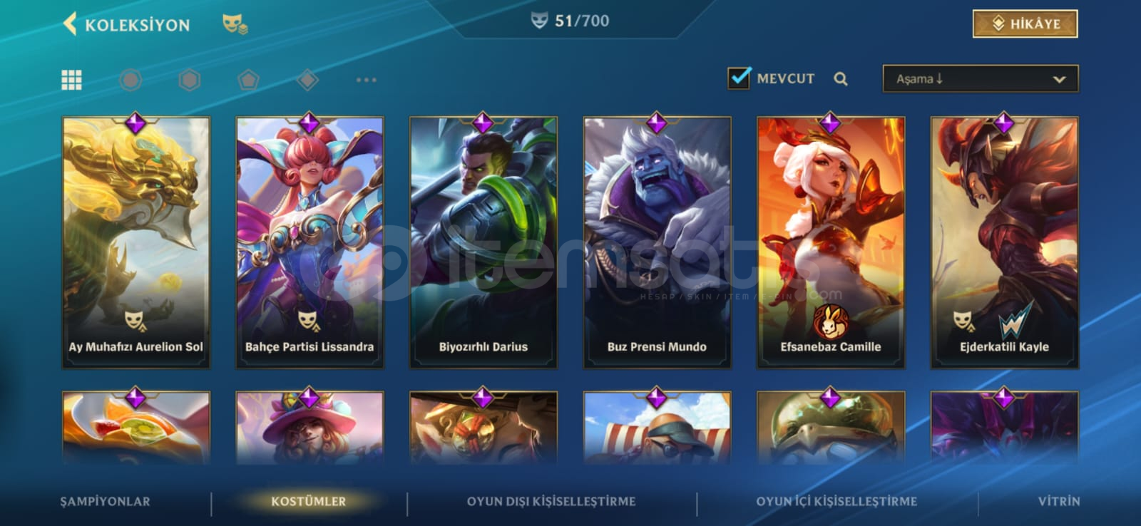Open the Oyun İçi Kişiselleştirme tab
Screen dimensions: 1141x526
pos(836,501)
